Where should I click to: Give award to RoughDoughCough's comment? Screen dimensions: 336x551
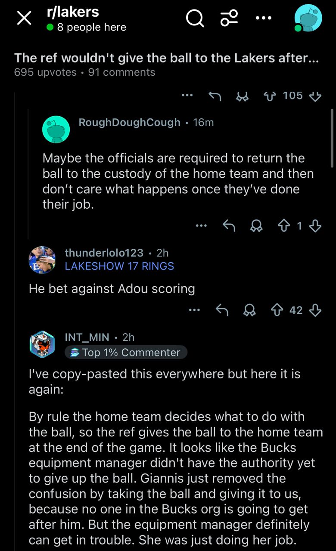coord(256,226)
